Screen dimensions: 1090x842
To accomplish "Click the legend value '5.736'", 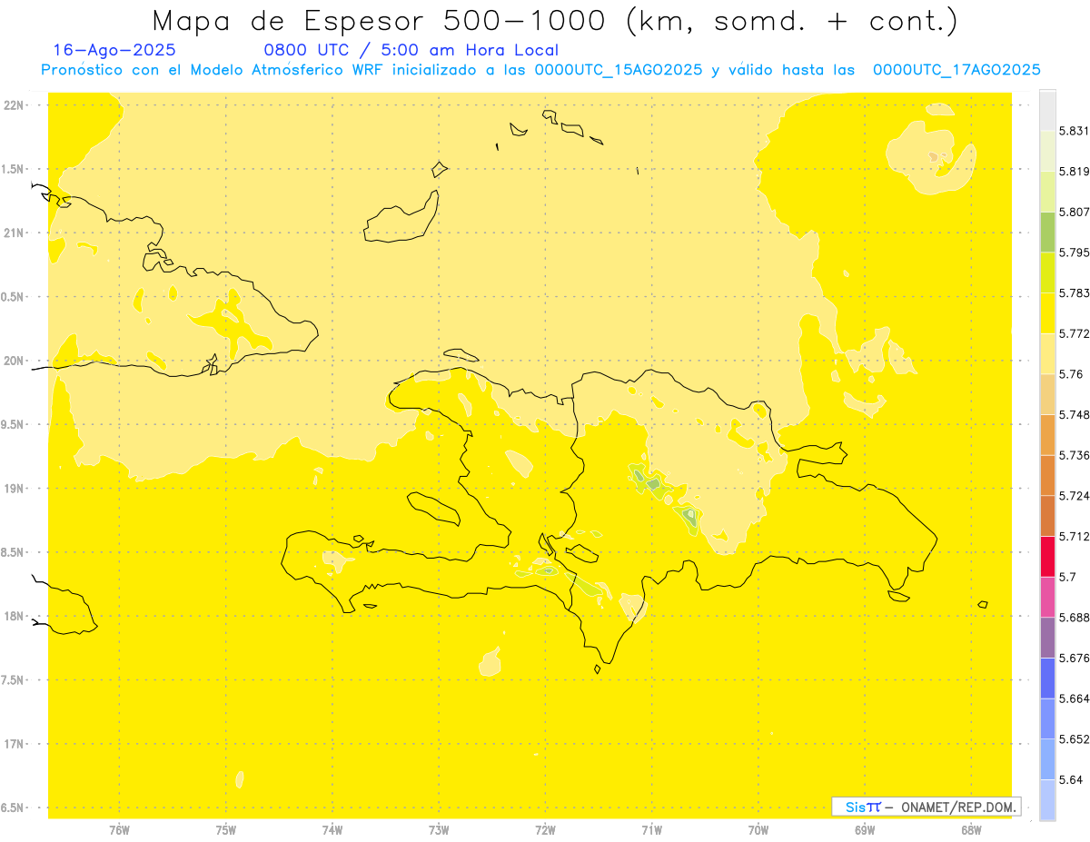I will [x=1075, y=455].
